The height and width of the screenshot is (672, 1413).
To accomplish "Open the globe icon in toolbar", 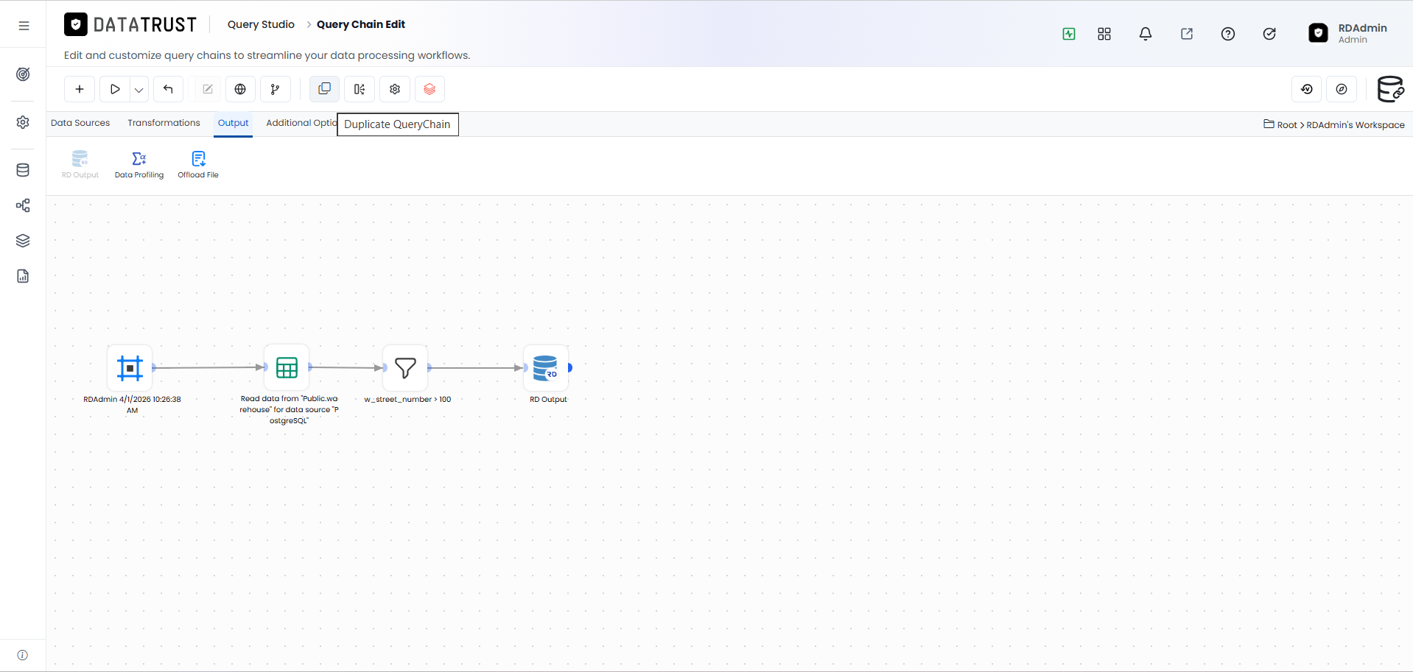I will click(240, 89).
